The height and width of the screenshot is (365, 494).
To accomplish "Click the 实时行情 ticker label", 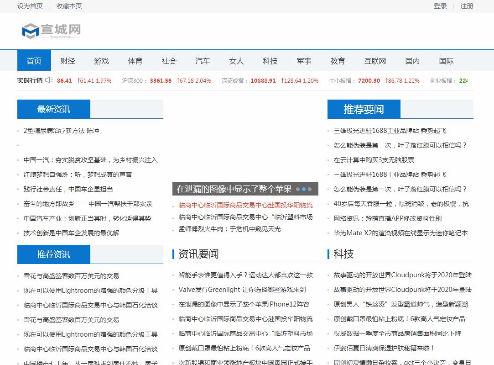I will [30, 80].
